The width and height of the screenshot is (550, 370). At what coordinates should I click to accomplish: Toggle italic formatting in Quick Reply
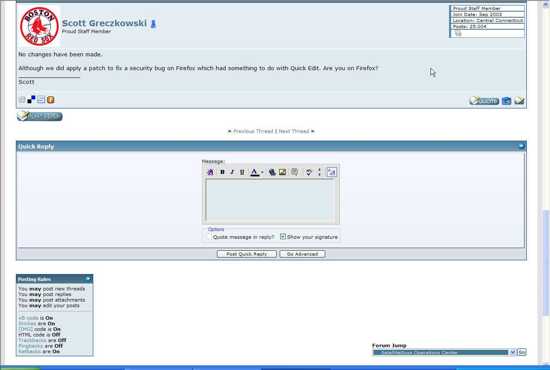click(x=232, y=172)
